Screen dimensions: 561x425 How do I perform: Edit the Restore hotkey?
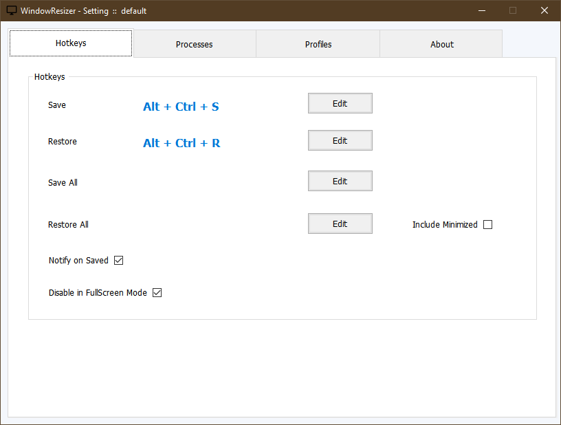pyautogui.click(x=340, y=140)
